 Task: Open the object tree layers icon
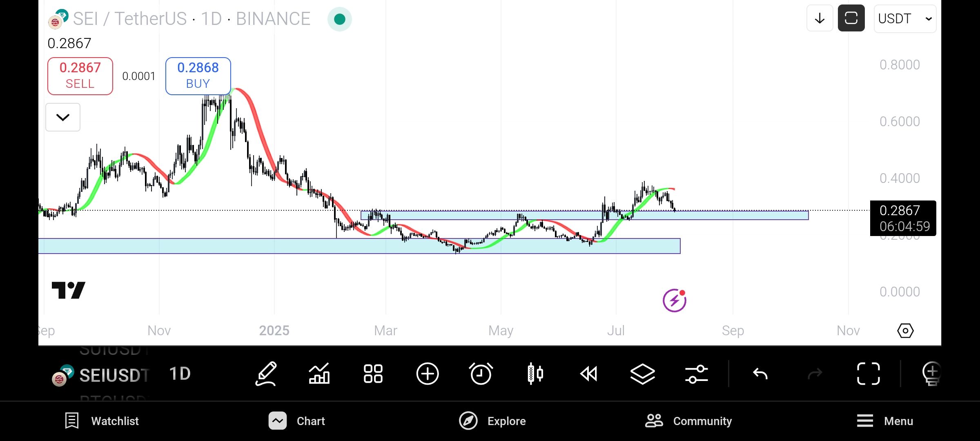pos(643,374)
